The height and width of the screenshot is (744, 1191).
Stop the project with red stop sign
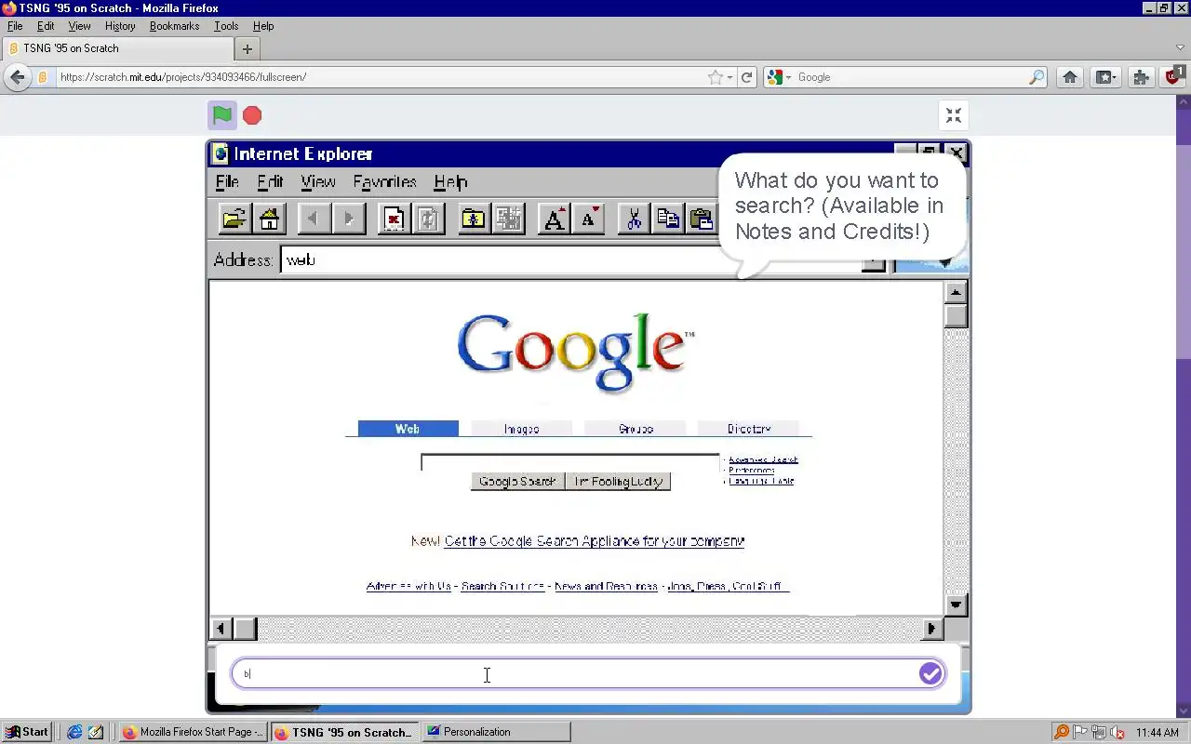tap(252, 115)
